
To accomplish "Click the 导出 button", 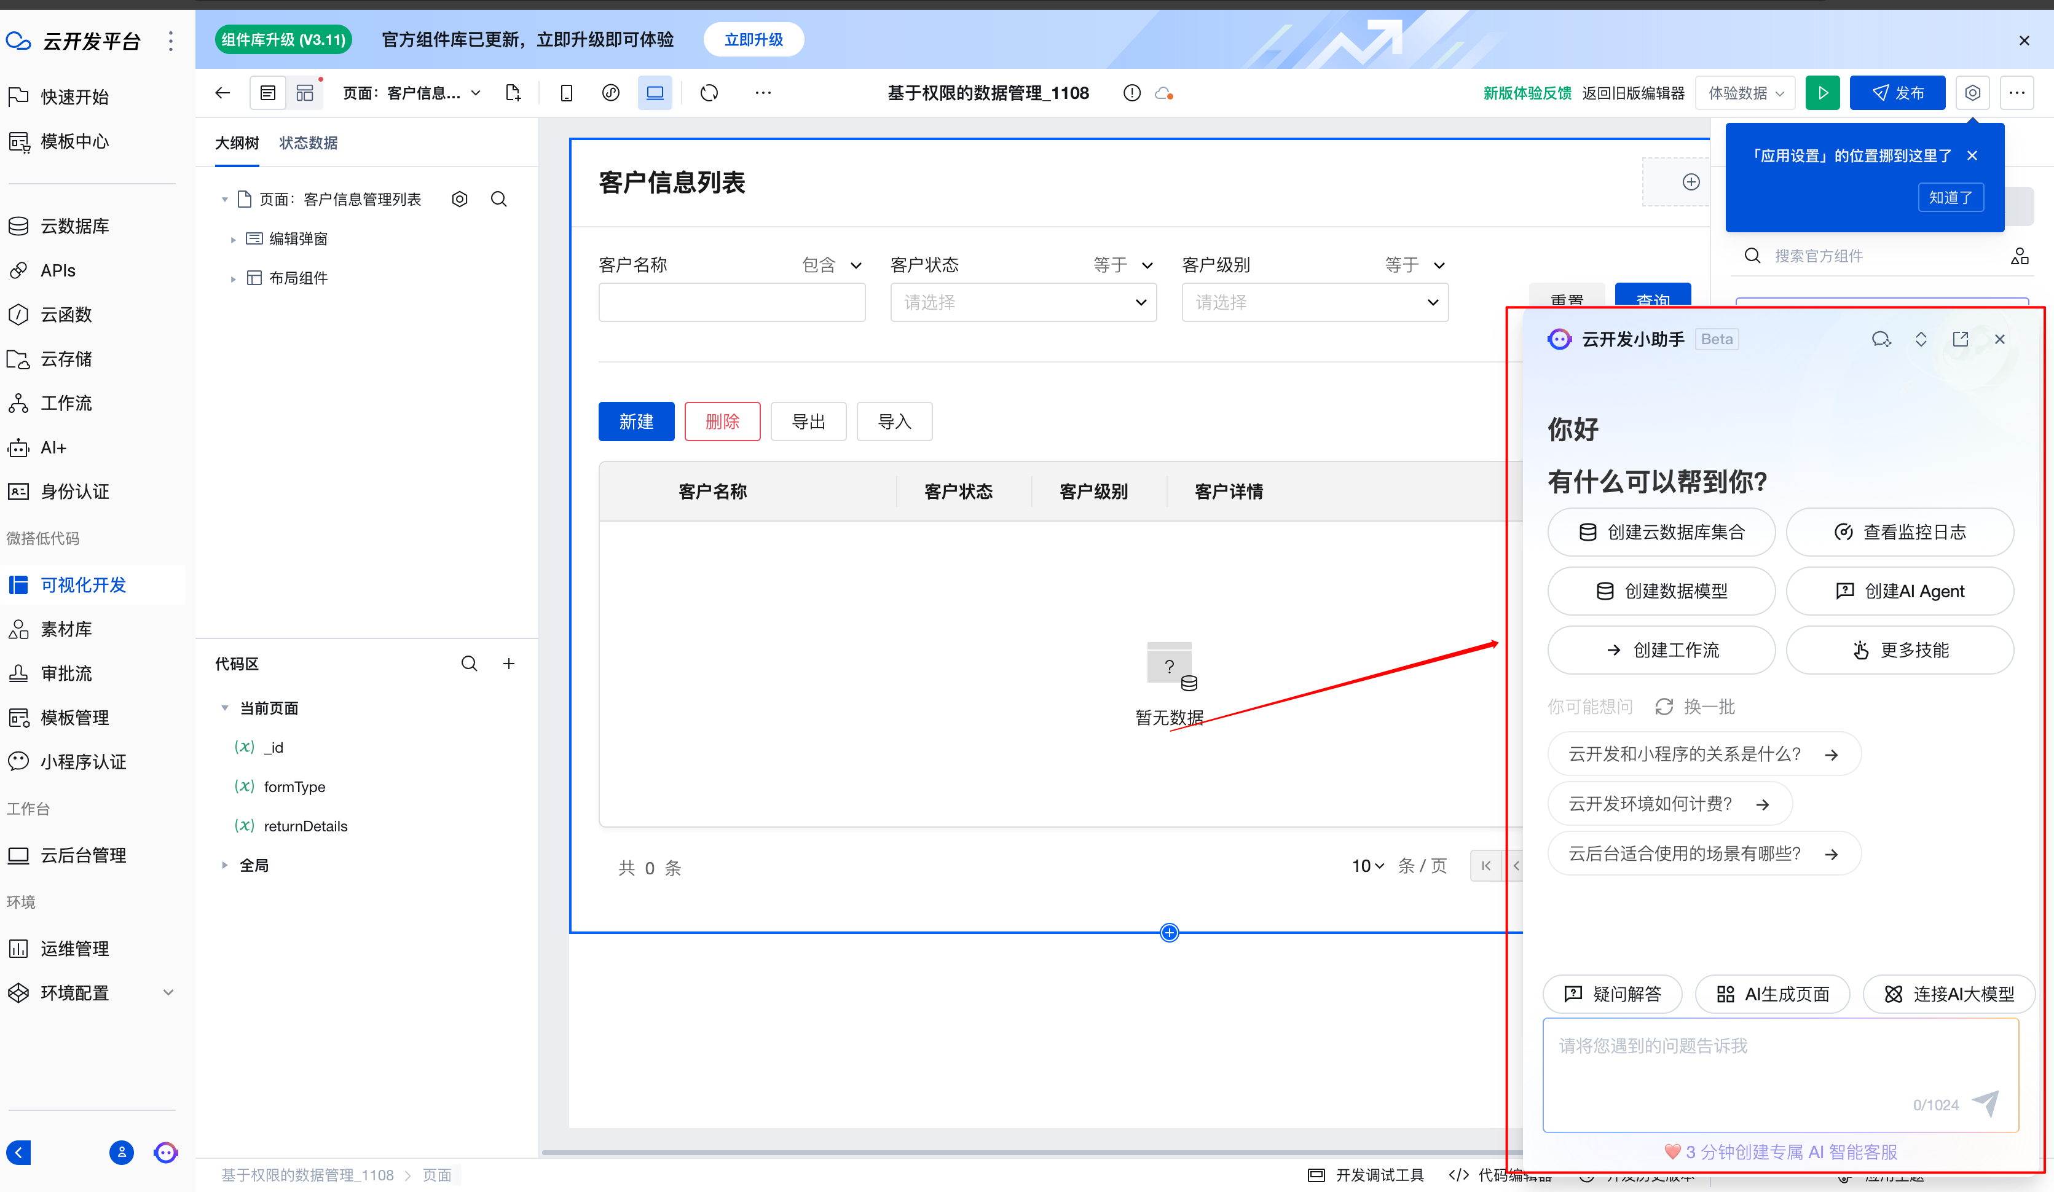I will click(x=809, y=422).
